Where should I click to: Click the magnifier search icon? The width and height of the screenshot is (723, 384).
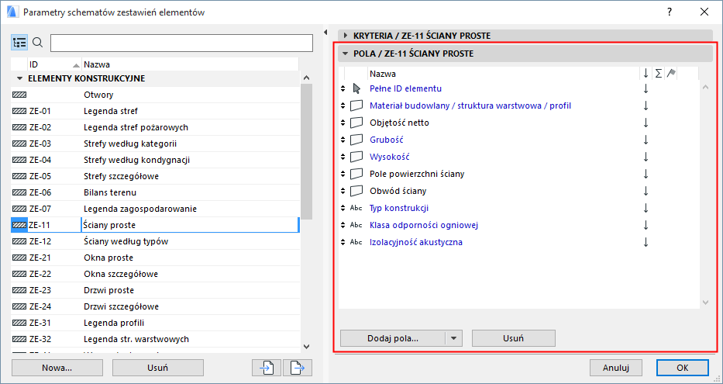(37, 42)
